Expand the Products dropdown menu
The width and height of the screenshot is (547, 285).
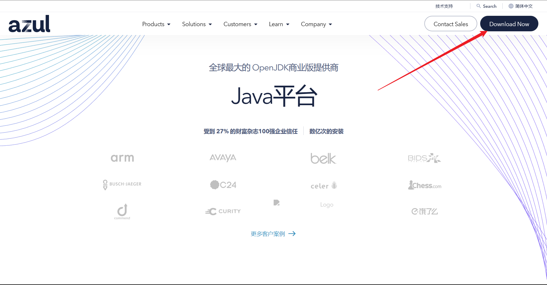[156, 24]
